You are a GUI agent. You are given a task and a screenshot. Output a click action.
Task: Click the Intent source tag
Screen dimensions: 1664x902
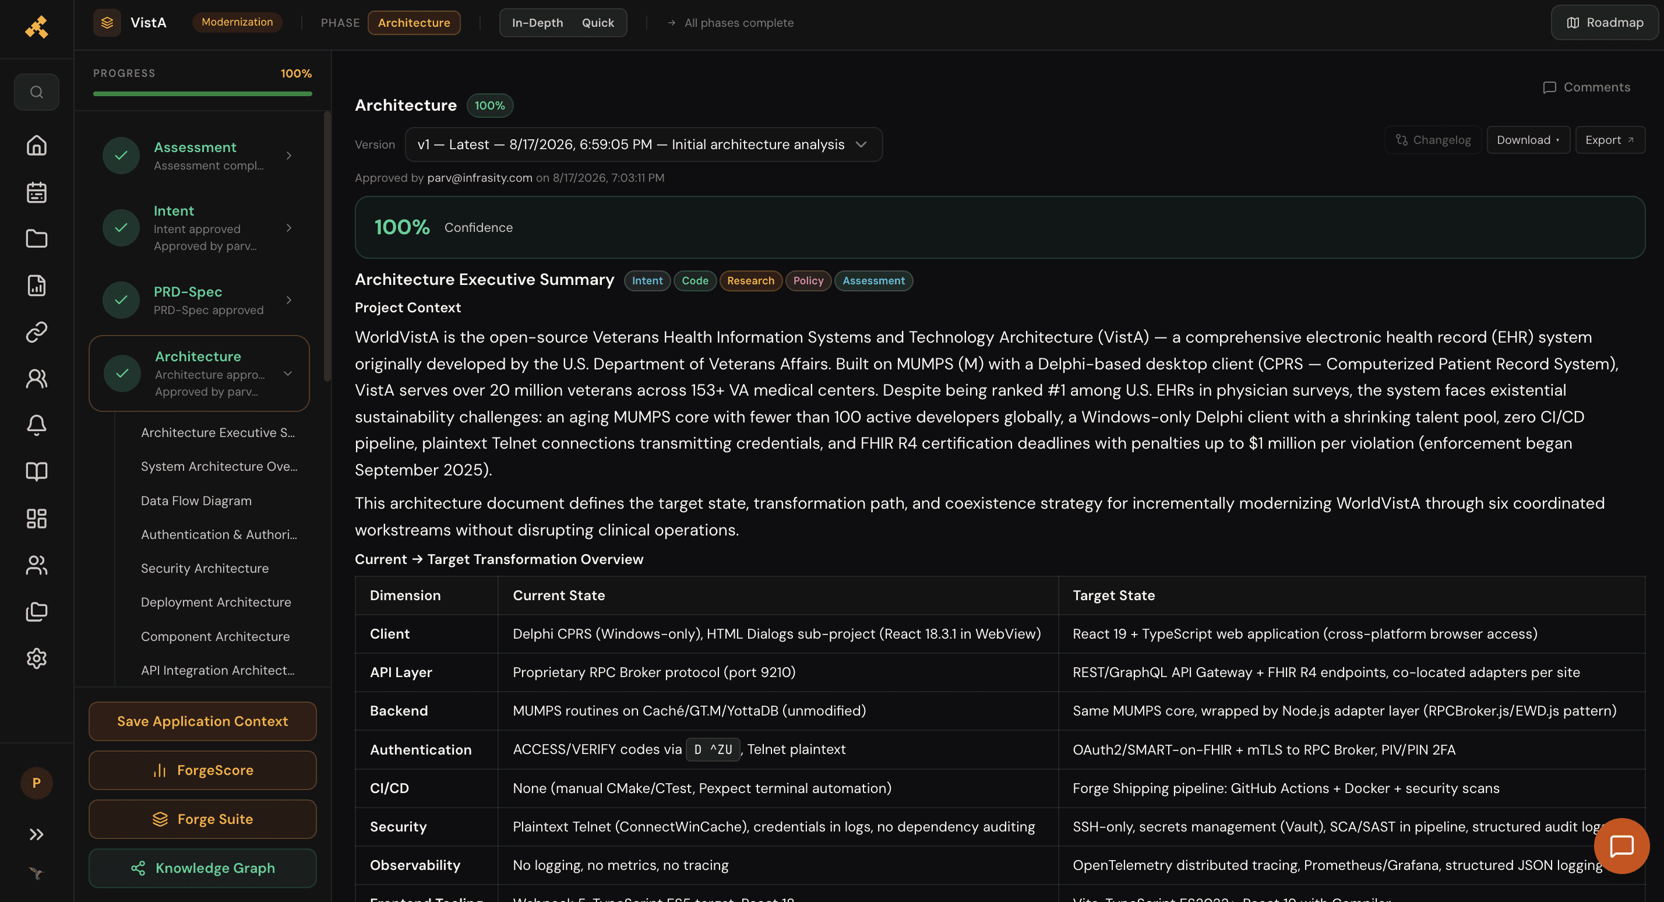click(x=647, y=280)
